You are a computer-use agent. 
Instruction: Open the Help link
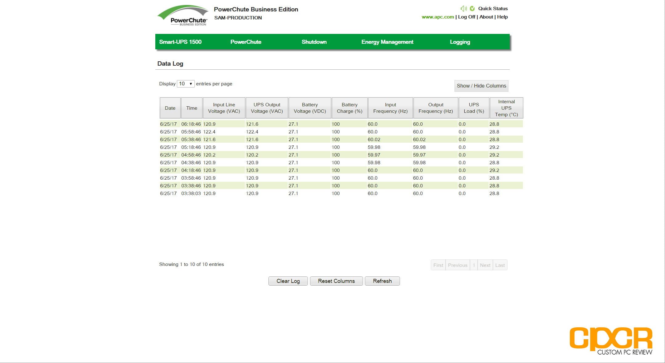click(502, 17)
